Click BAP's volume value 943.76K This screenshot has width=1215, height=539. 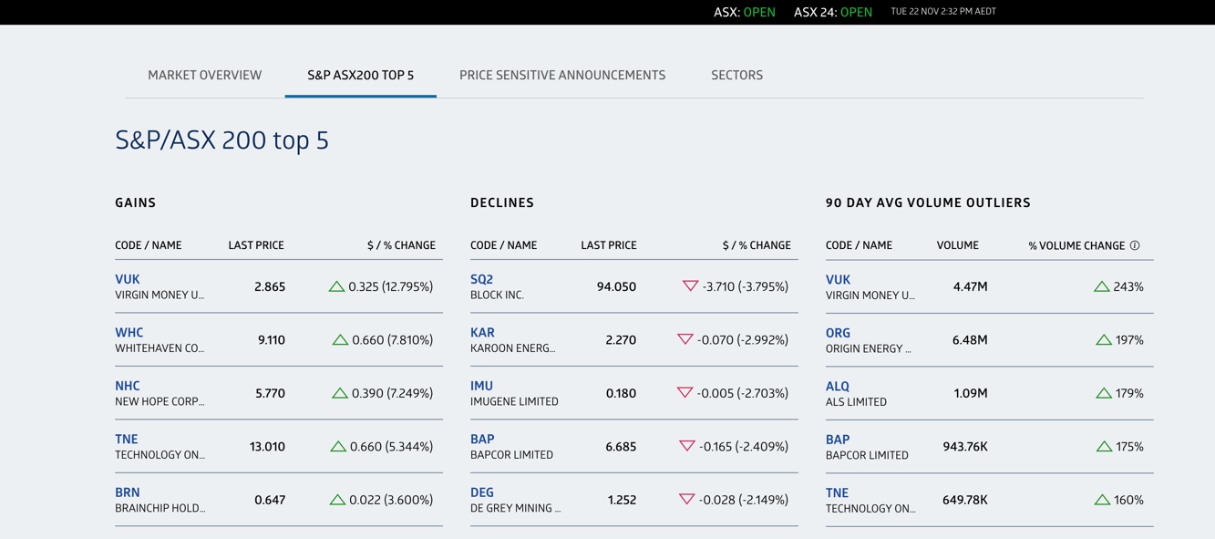965,446
